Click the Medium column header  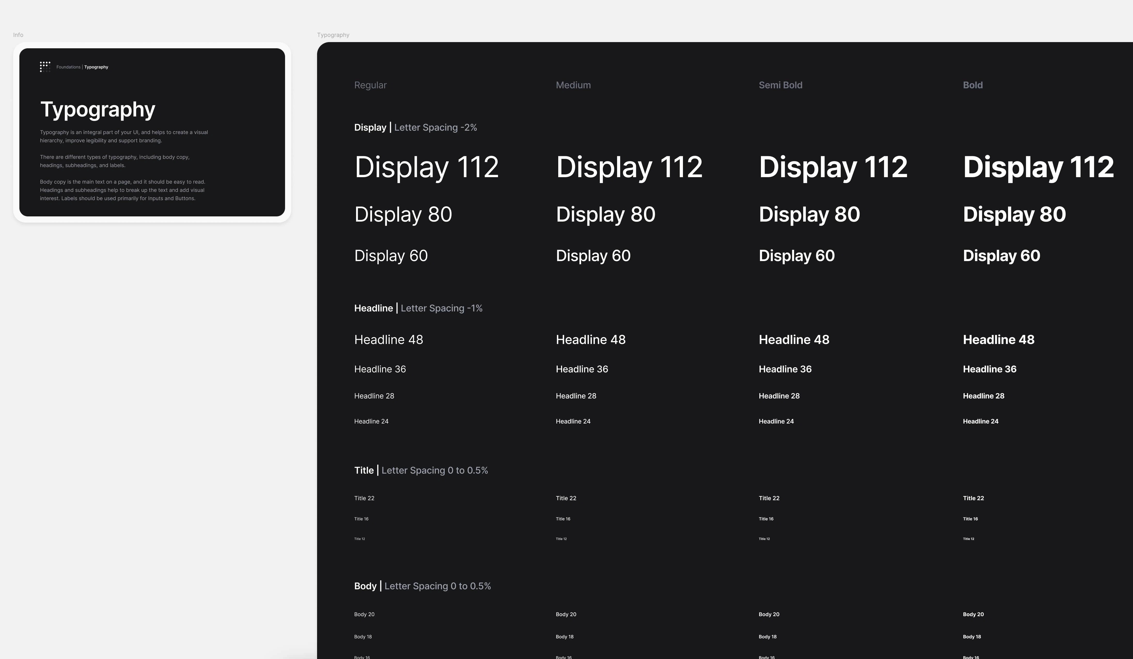click(x=573, y=85)
